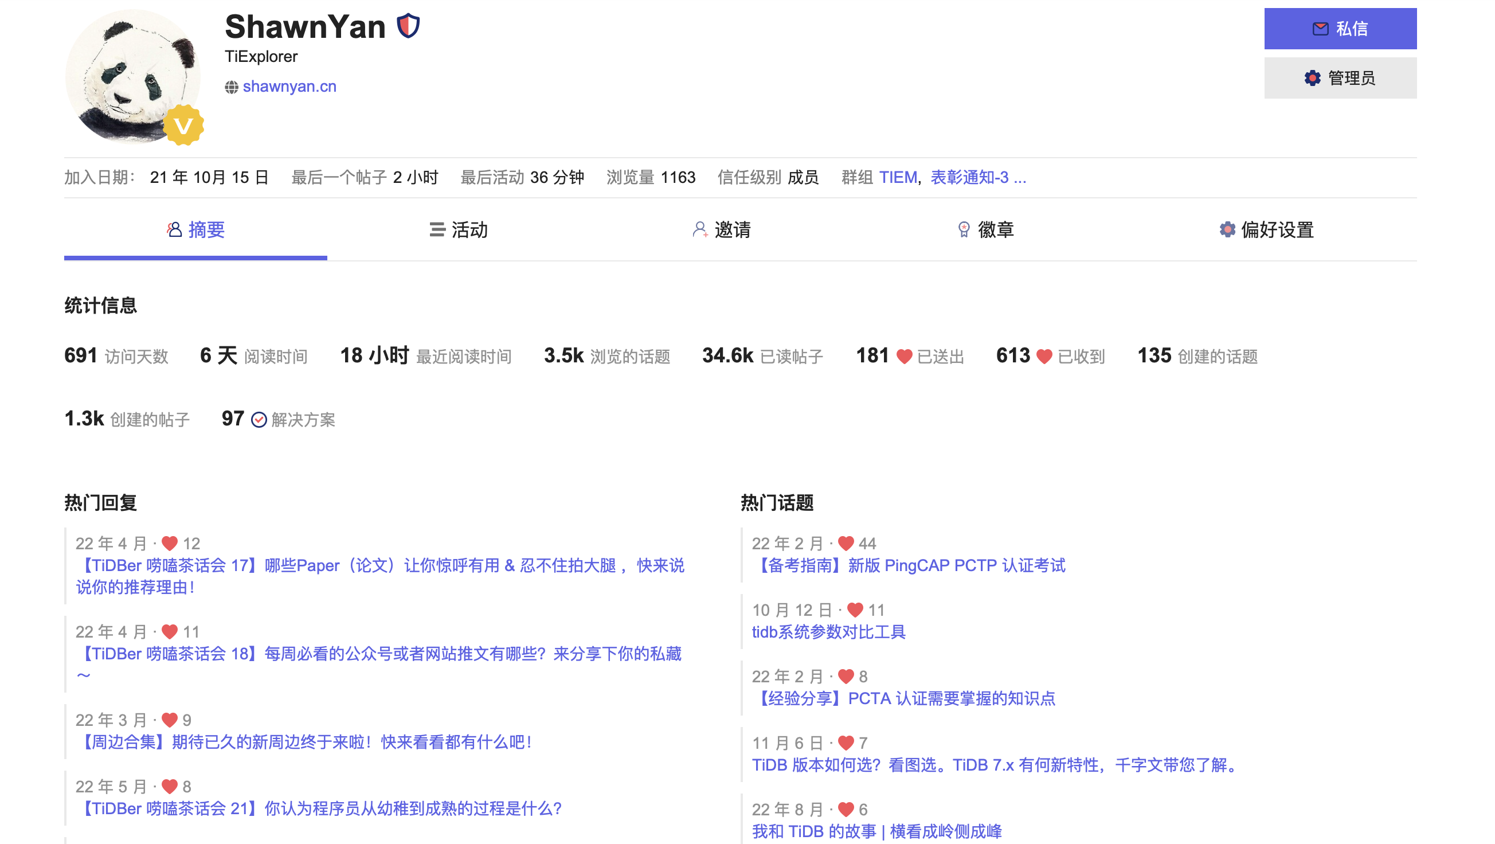Open 我和 TiDB 的故事 topic
Viewport: 1495px width, 844px height.
(877, 831)
